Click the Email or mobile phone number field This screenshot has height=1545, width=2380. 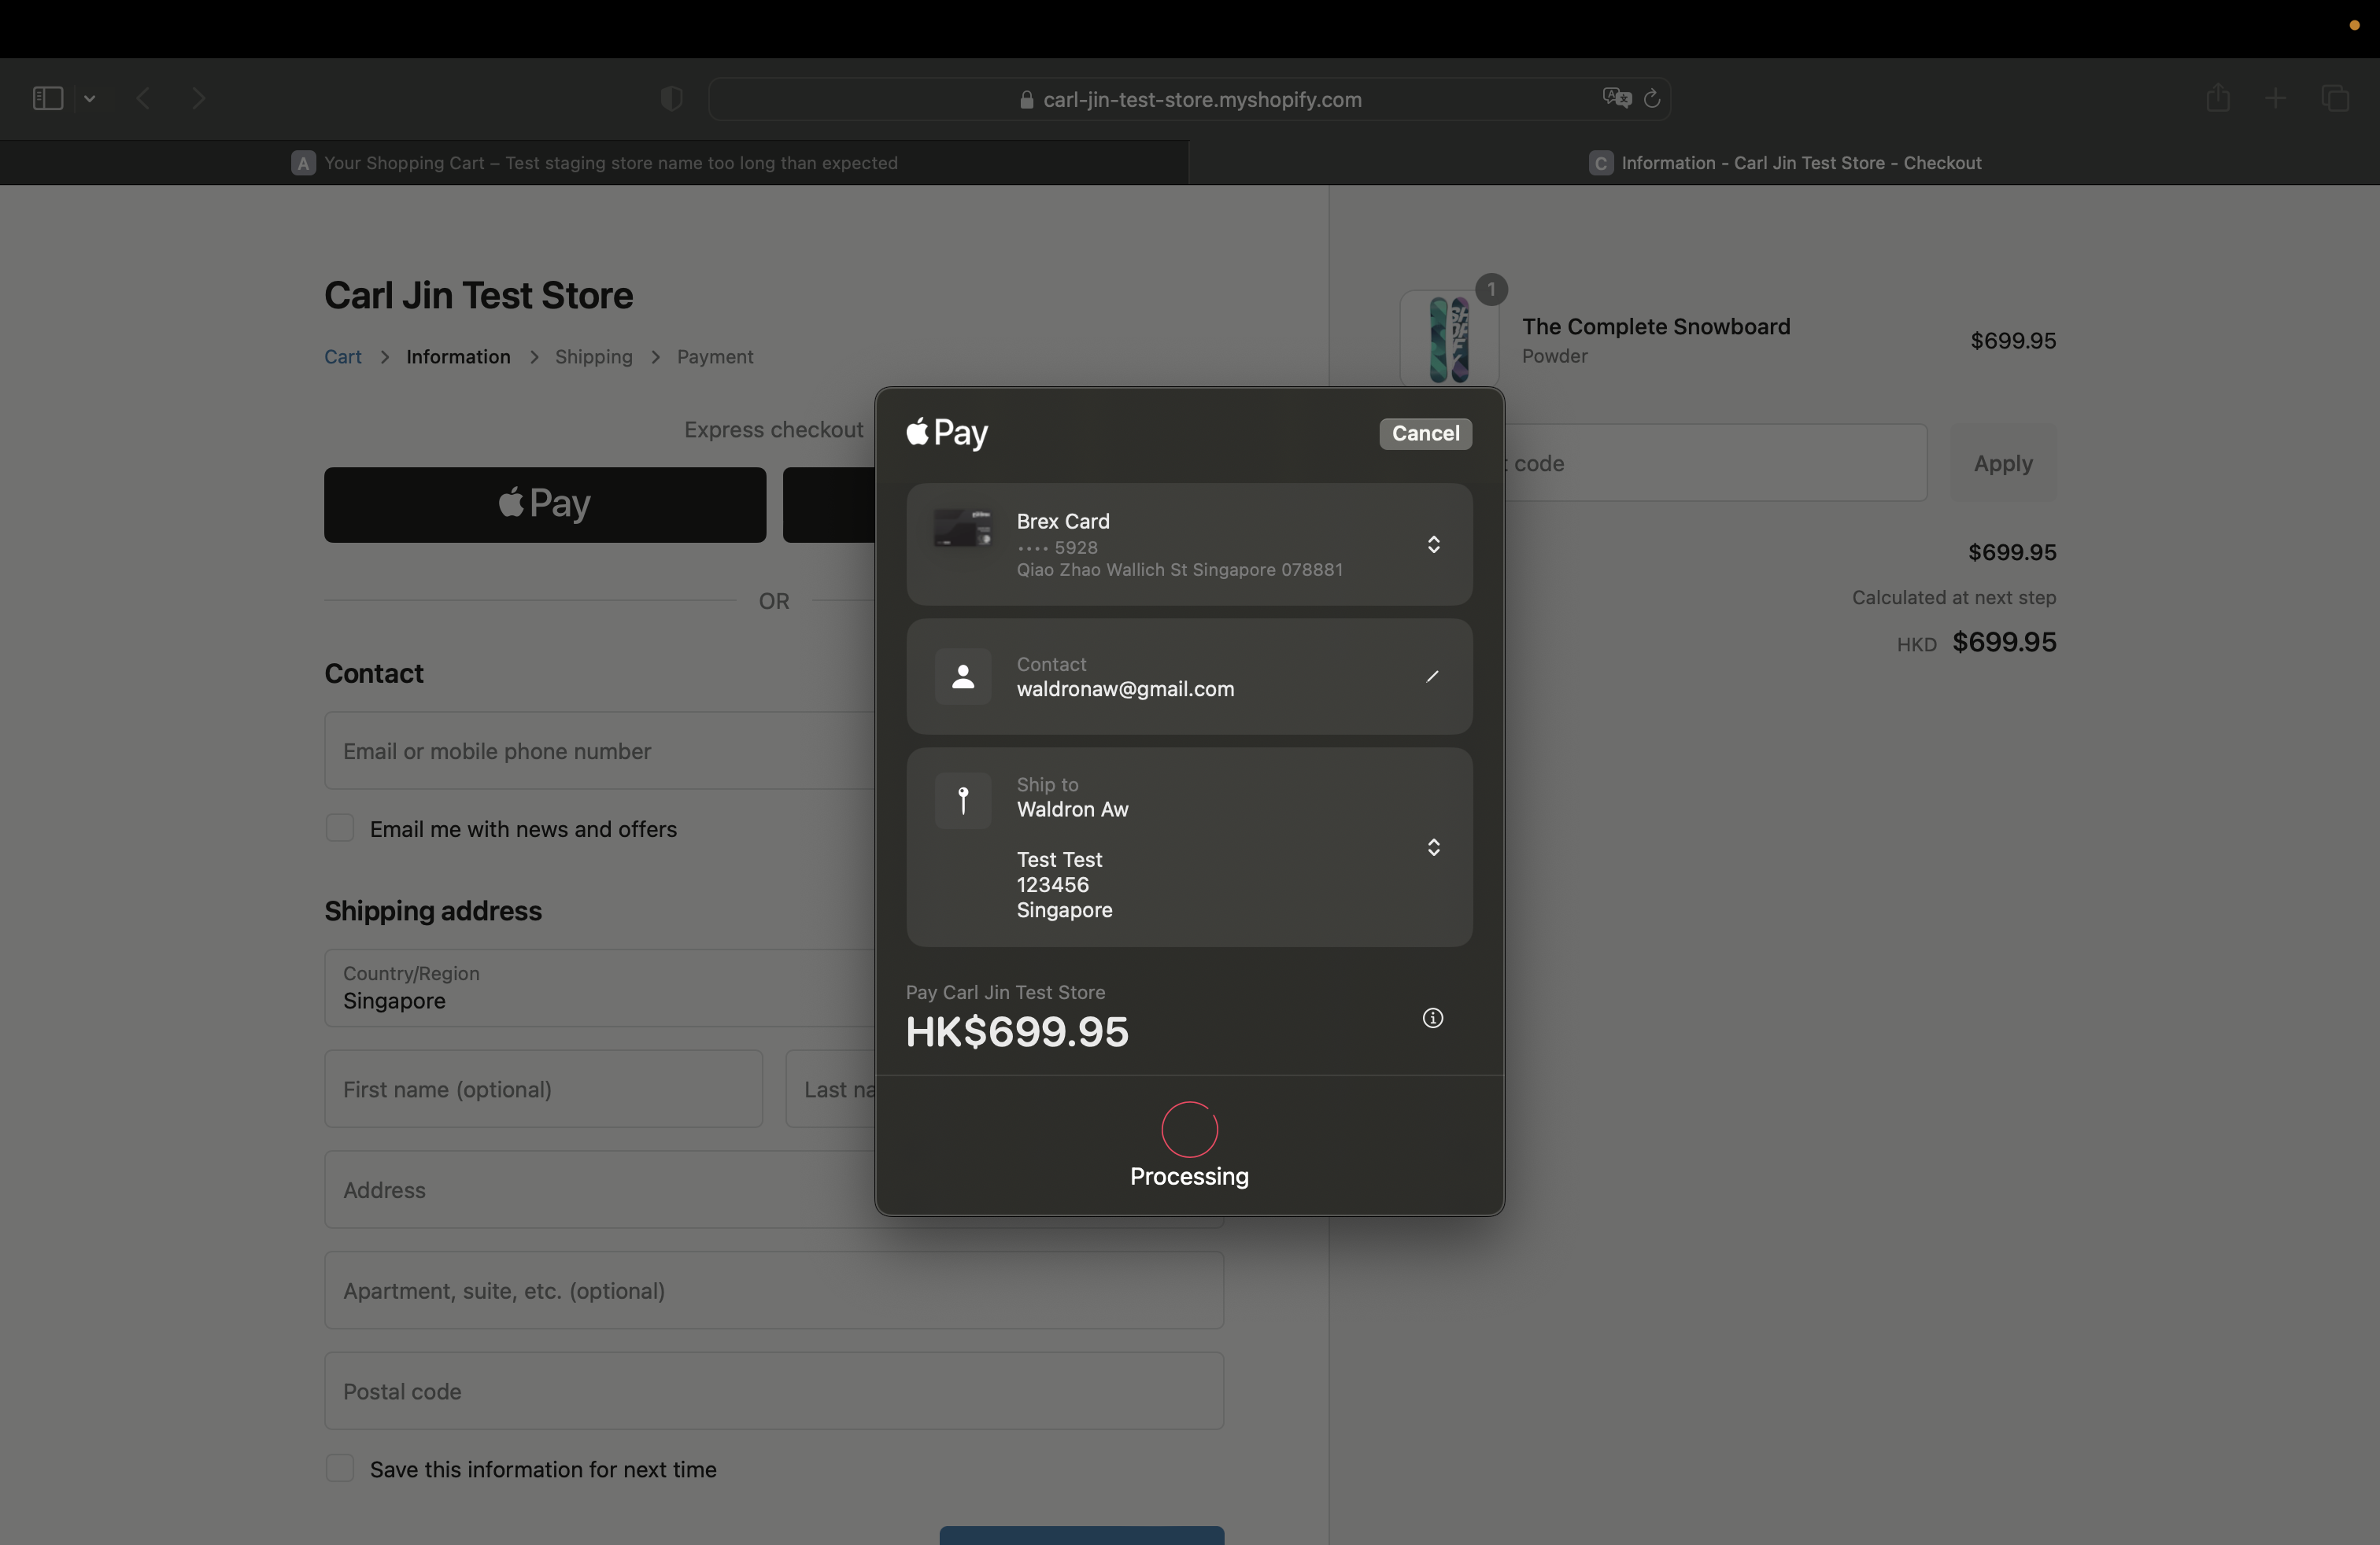(600, 750)
